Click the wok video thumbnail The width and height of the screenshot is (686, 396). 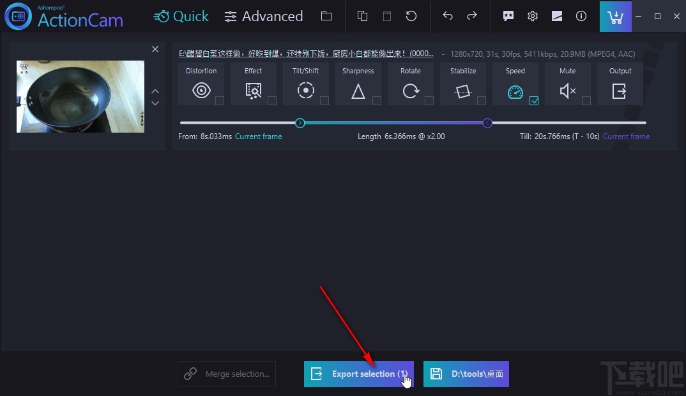tap(80, 96)
